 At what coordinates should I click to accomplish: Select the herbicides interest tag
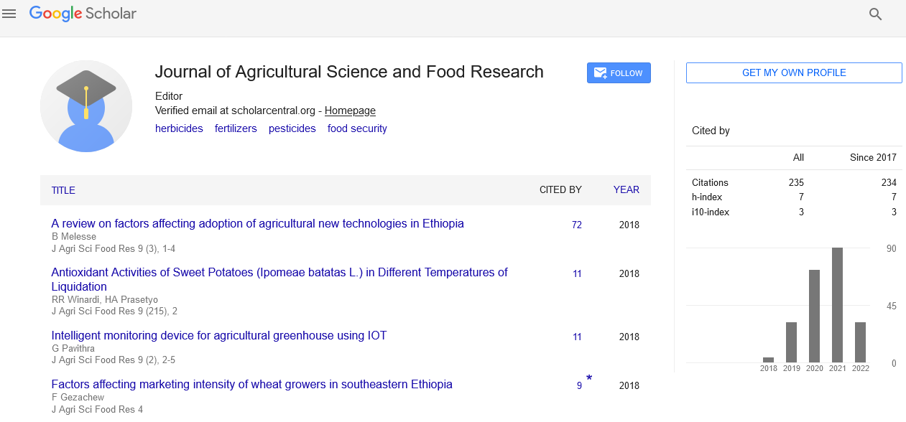(x=179, y=128)
